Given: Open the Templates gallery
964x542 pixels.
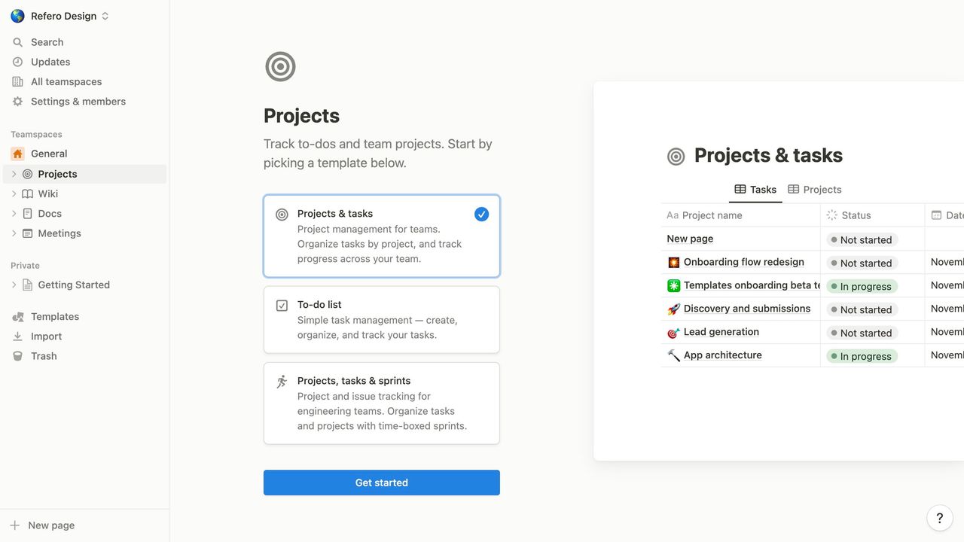Looking at the screenshot, I should [x=55, y=316].
